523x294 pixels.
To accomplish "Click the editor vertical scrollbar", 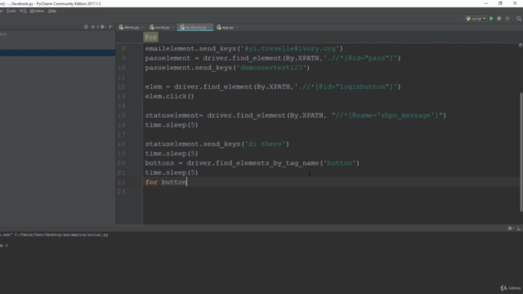I will click(521, 152).
